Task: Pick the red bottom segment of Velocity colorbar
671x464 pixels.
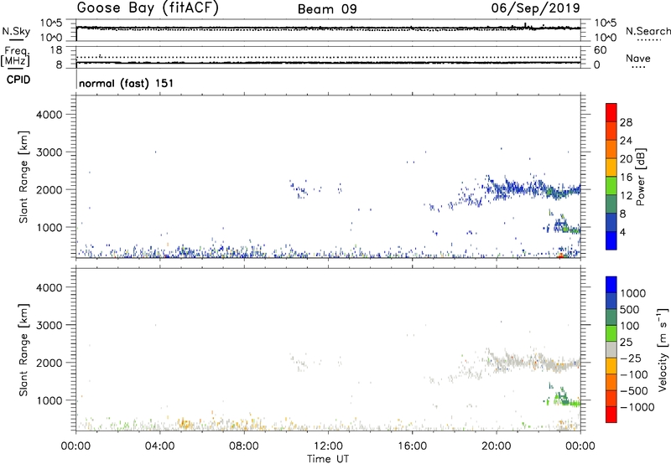Action: click(x=611, y=415)
